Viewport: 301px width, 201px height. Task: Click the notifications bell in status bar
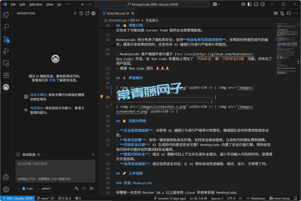point(296,198)
